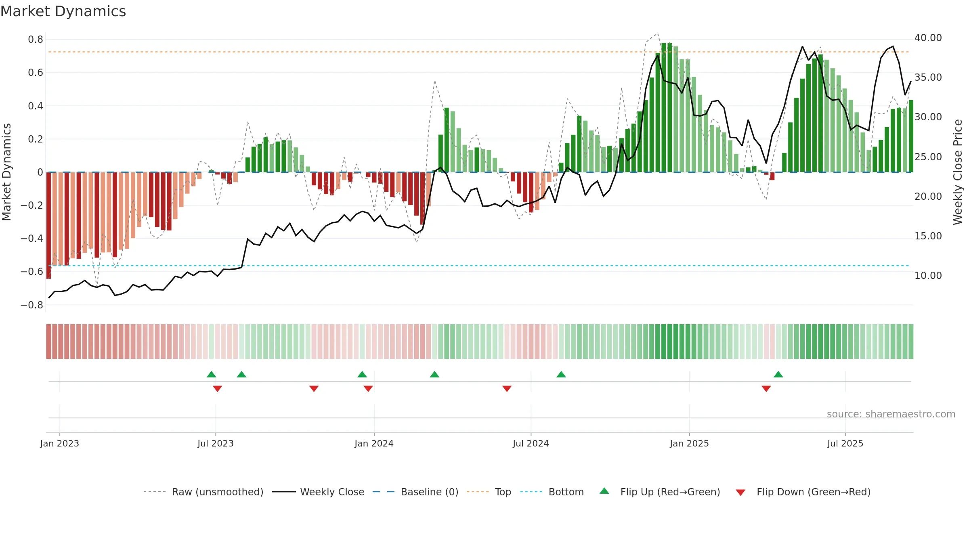Click the final dark green bar at far right
969x545 pixels.
tap(911, 136)
